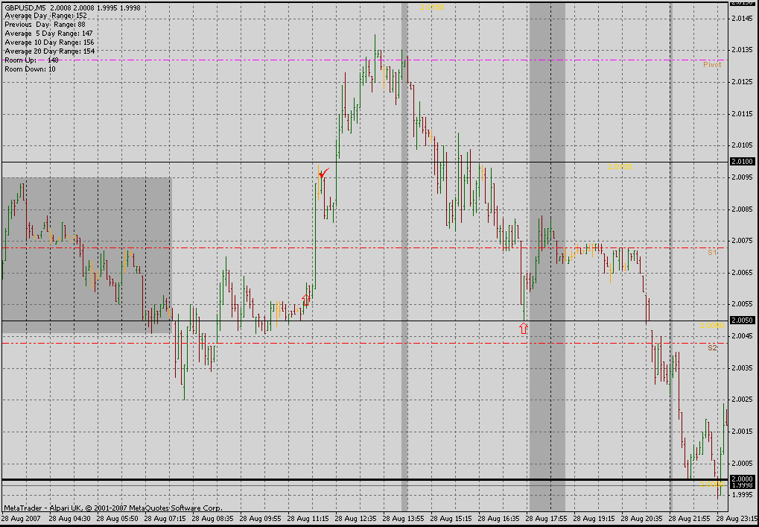
Task: Select the red up arrow before the 11:15 breakout
Action: click(305, 299)
